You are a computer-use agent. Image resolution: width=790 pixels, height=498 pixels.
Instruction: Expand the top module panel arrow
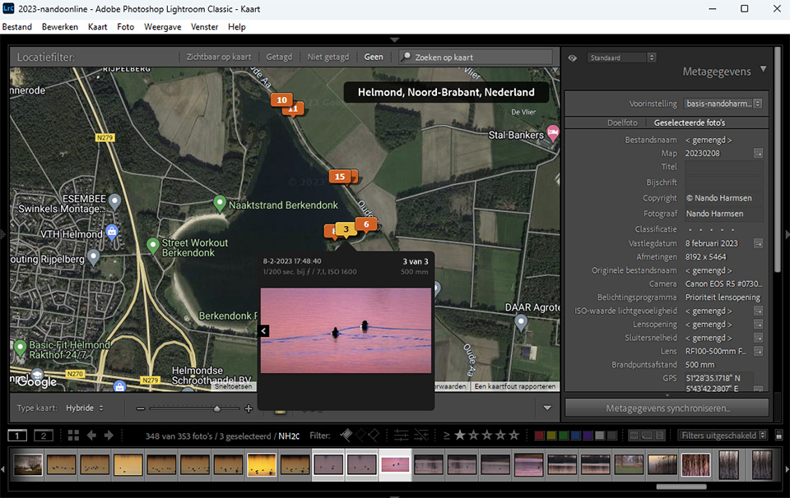[394, 39]
